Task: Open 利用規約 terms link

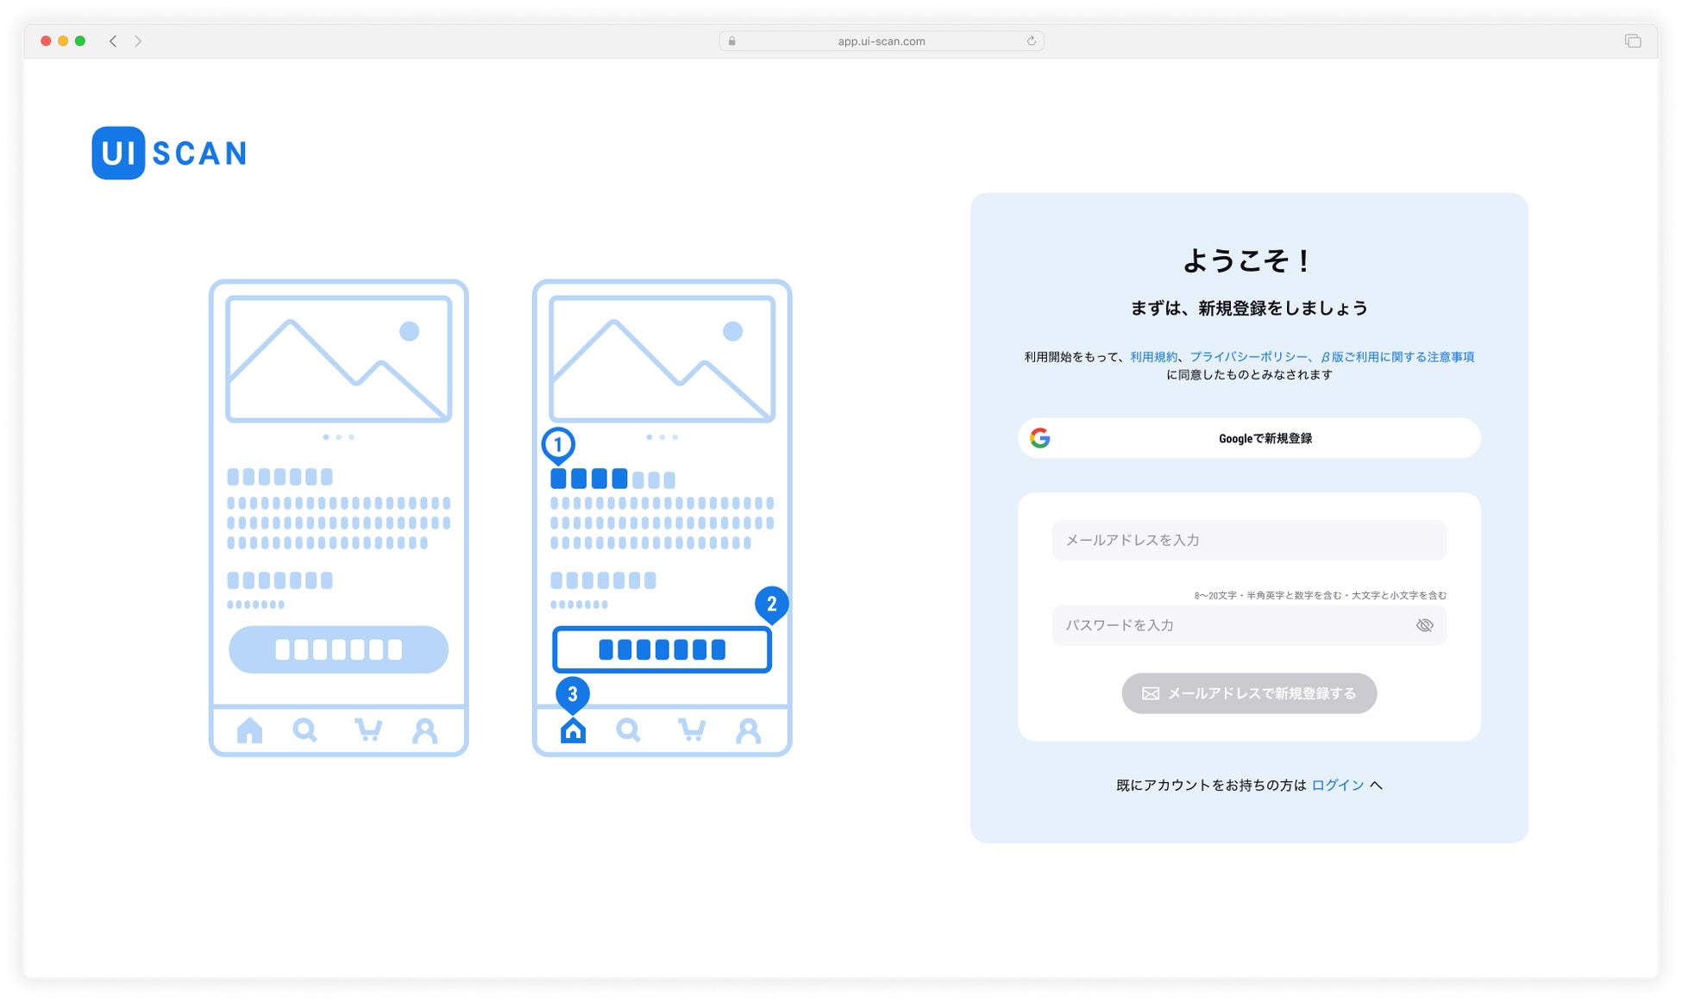Action: [1153, 357]
